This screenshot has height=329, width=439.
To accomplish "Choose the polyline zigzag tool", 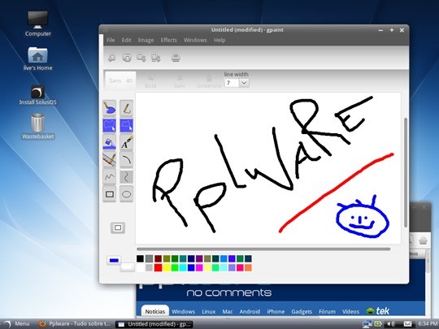I will coord(109,176).
